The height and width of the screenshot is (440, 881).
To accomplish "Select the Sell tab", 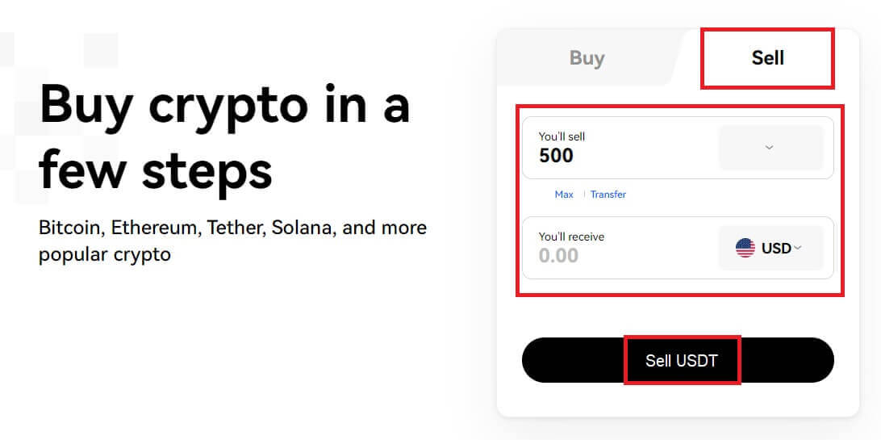I will pyautogui.click(x=767, y=58).
